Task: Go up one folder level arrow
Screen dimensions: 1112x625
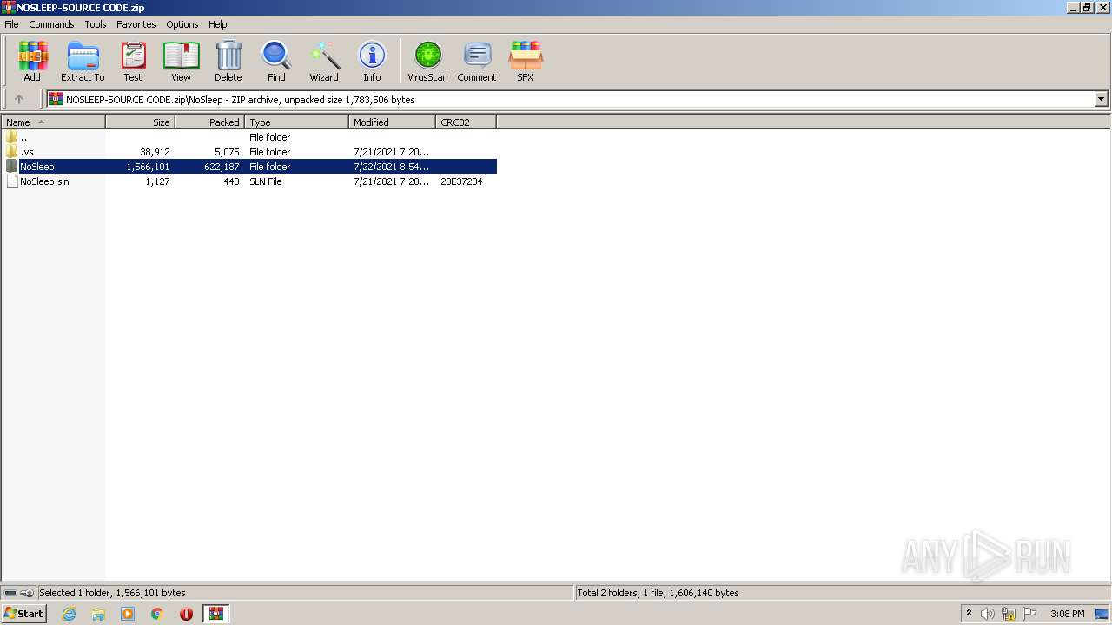Action: point(19,99)
